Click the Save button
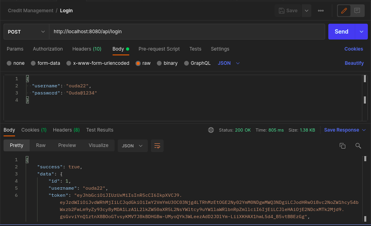Screen dimensions: 371x226 pos(288,11)
